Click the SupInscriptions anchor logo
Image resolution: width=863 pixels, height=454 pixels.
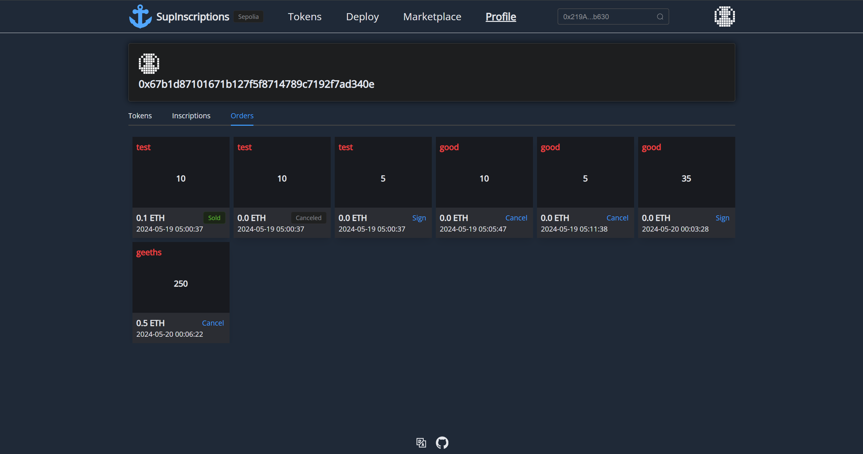pos(140,17)
